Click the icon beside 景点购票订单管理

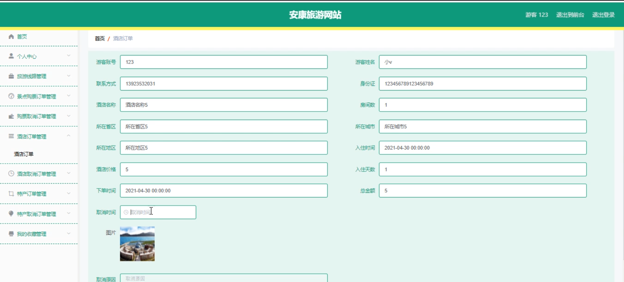click(11, 96)
